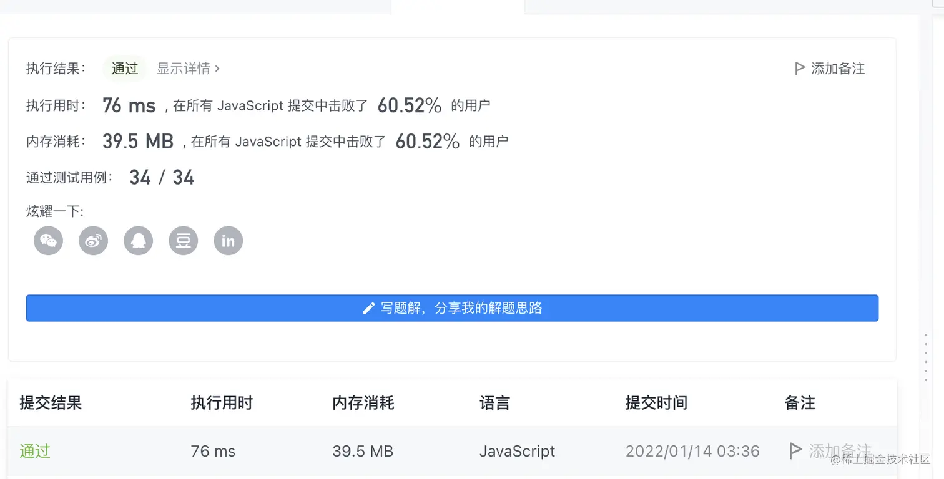Image resolution: width=944 pixels, height=479 pixels.
Task: Click the 39.5 MB cell in table row
Action: (x=363, y=451)
